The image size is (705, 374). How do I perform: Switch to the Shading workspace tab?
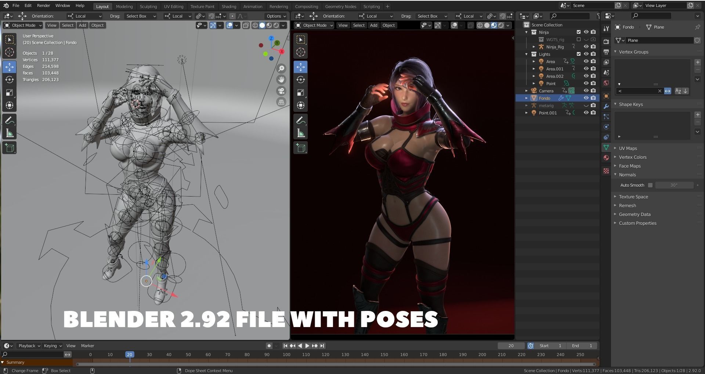(229, 7)
